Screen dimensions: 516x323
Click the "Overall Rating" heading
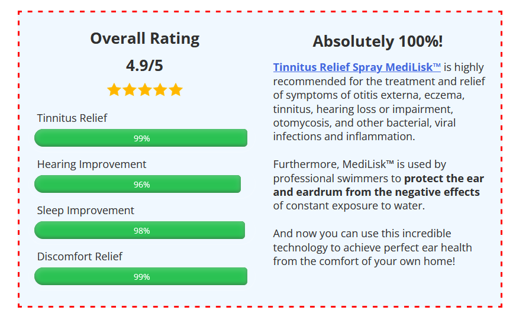coord(145,39)
